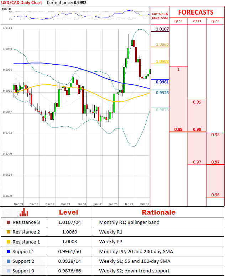Viewport: 225px width, 276px height.
Task: Select the 'Q3 13' forecast column header
Action: point(215,21)
